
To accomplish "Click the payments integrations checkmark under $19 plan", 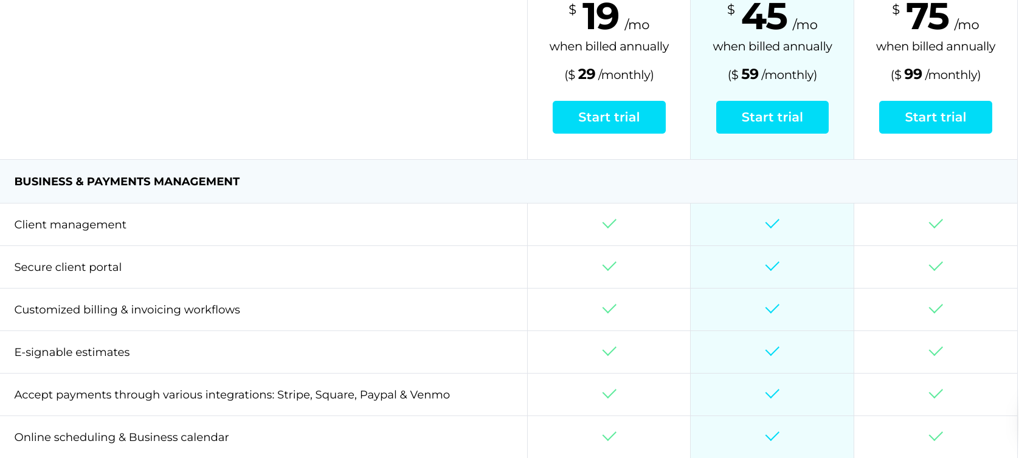I will click(x=609, y=394).
